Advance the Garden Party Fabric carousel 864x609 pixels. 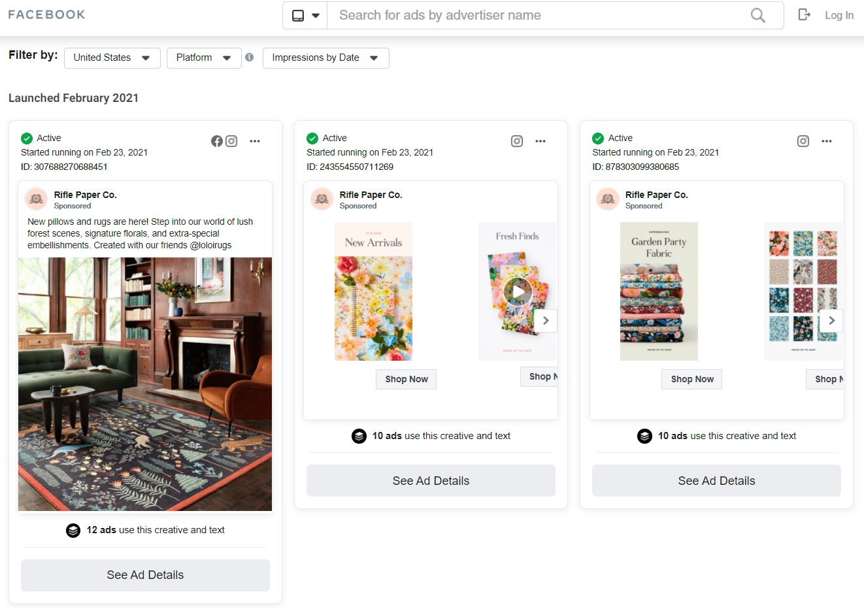pyautogui.click(x=831, y=321)
